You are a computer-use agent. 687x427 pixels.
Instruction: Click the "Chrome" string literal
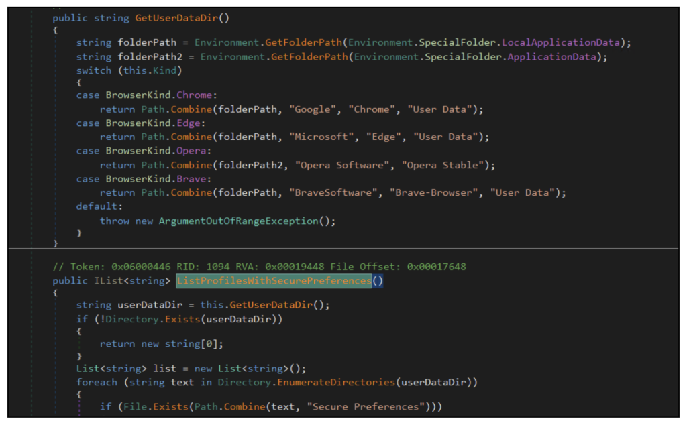coord(372,109)
